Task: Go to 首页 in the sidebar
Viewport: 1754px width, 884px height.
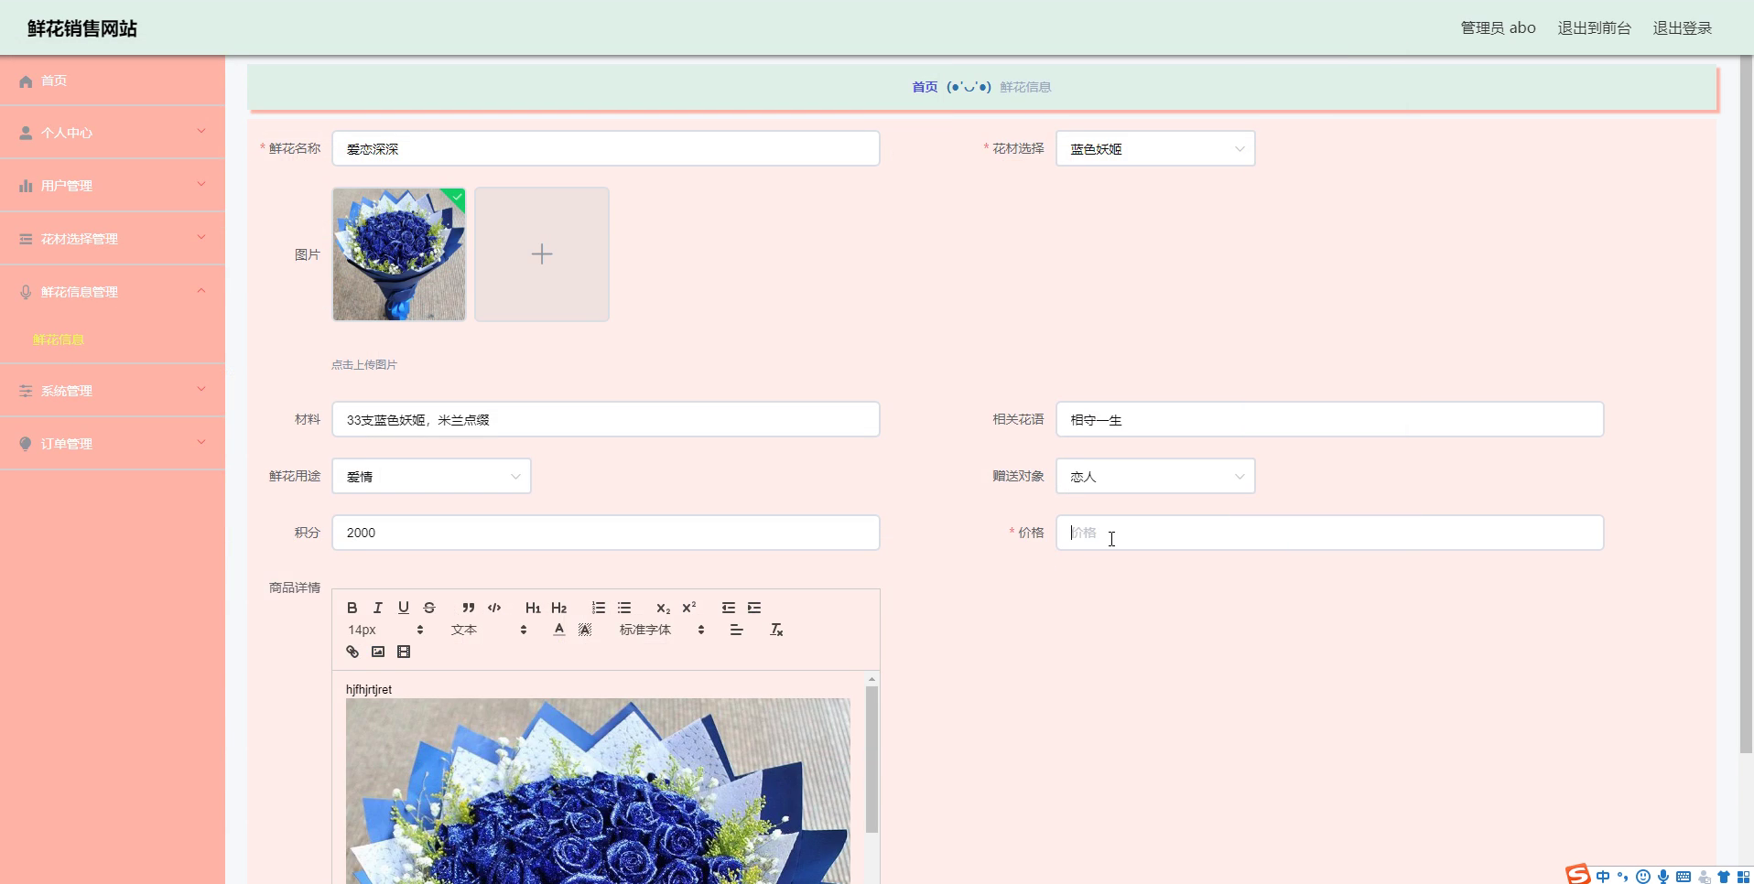Action: [x=113, y=81]
